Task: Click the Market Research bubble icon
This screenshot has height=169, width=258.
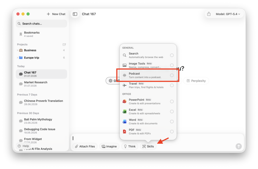Action: point(21,84)
